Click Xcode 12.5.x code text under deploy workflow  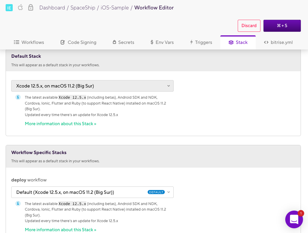pos(72,204)
